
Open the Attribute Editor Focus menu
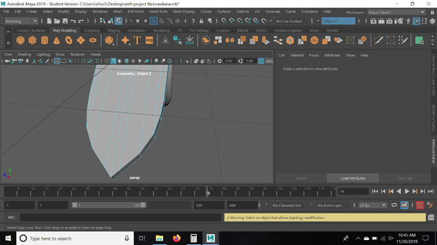[x=314, y=55]
